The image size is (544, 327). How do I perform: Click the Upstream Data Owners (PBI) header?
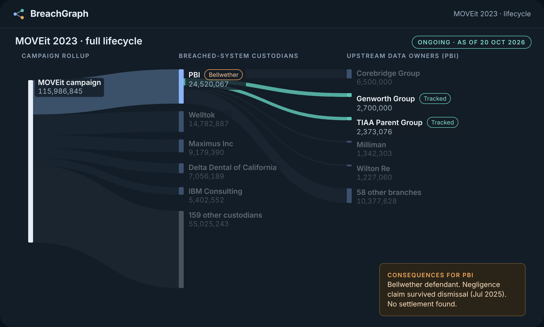point(403,56)
